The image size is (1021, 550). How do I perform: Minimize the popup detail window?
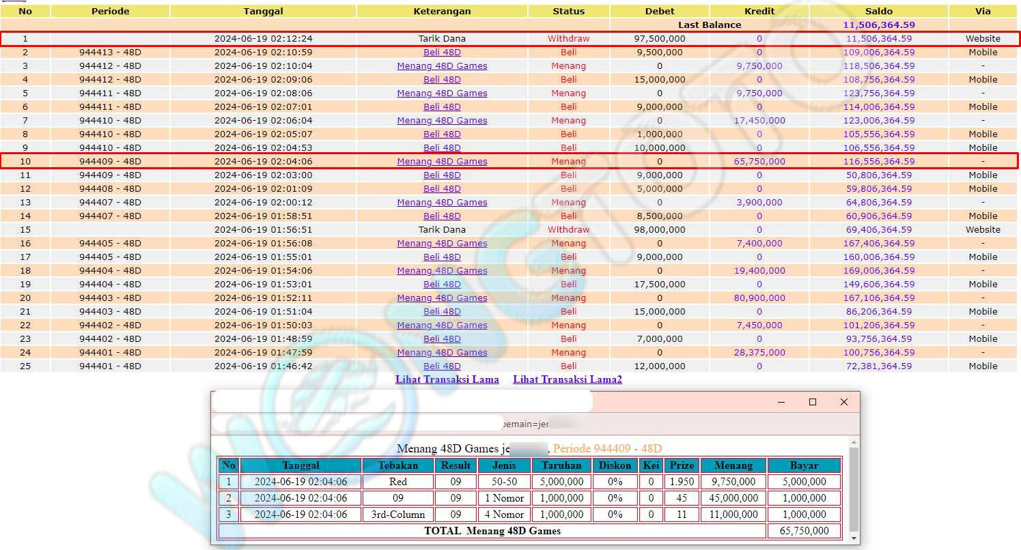coord(781,402)
